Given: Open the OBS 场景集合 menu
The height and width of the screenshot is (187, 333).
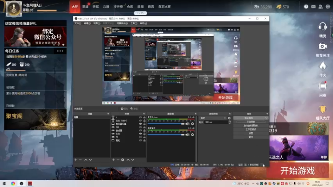Looking at the screenshot, I should [x=122, y=23].
